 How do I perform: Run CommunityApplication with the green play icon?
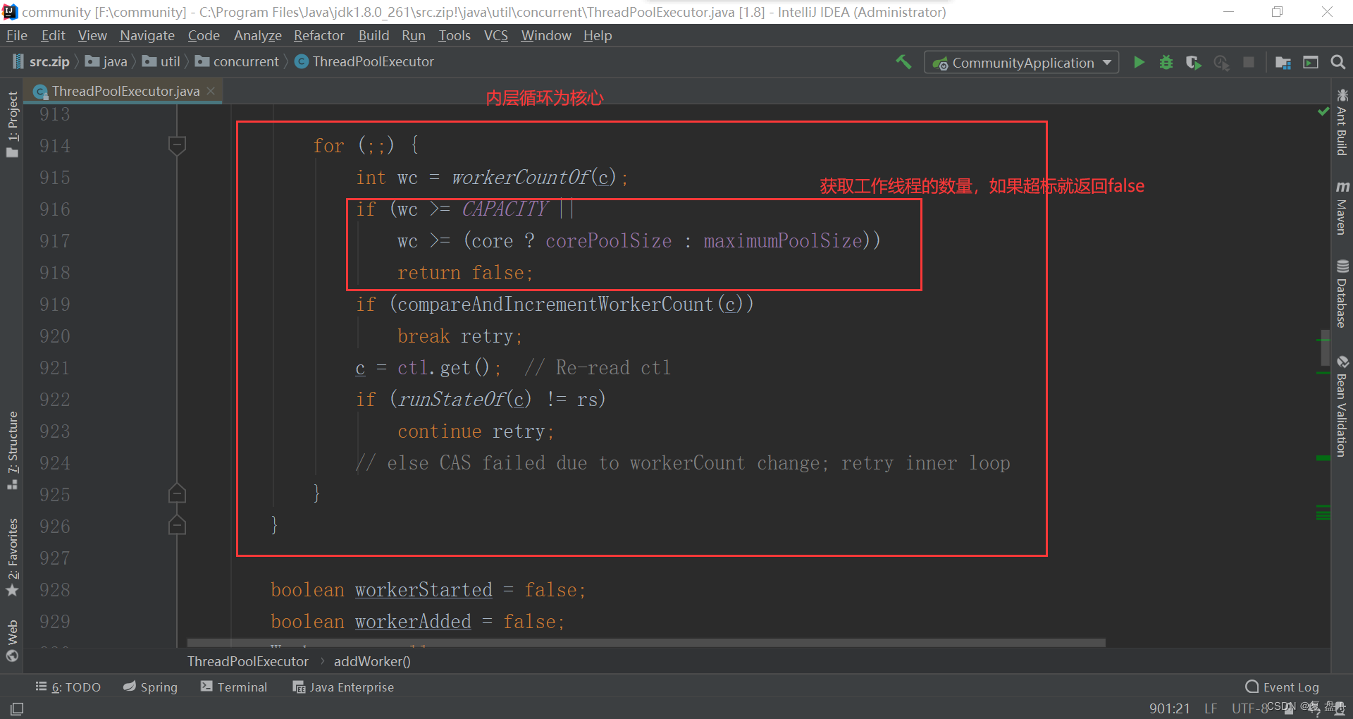(1139, 62)
